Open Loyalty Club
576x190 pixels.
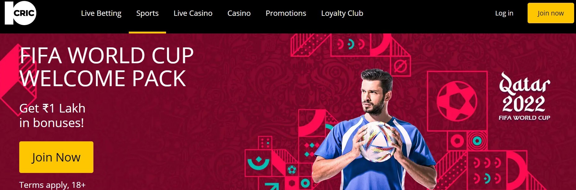(342, 13)
